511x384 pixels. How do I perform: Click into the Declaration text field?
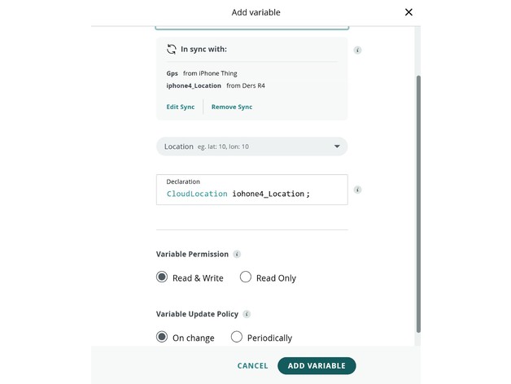pyautogui.click(x=251, y=194)
